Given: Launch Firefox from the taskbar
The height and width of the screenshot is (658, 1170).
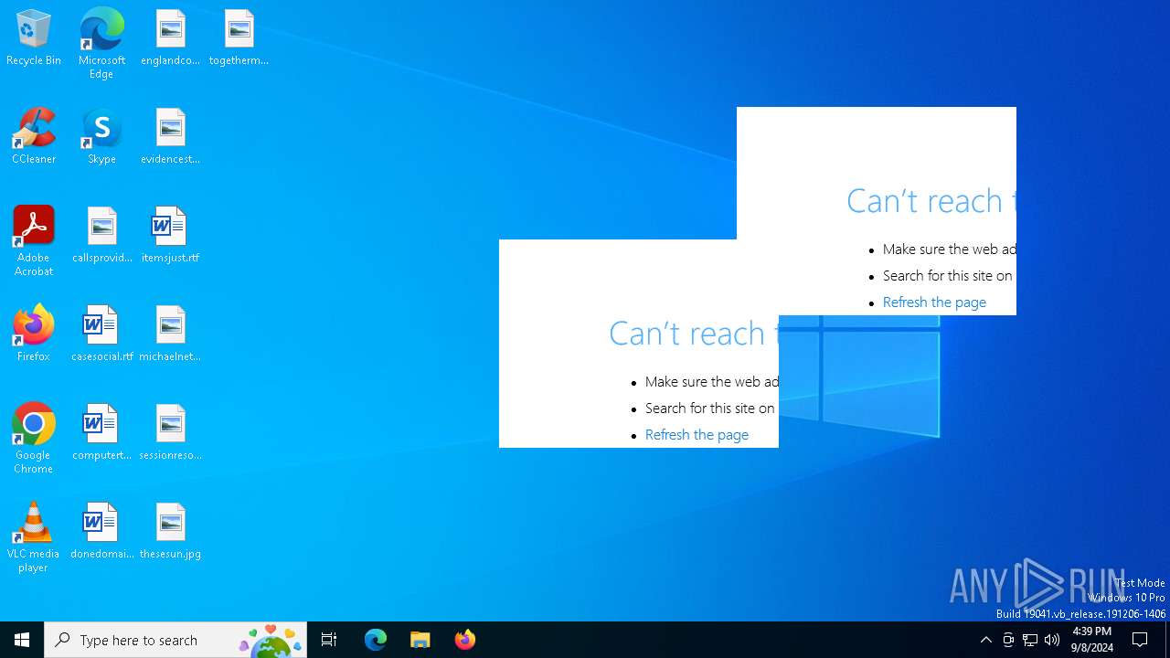Looking at the screenshot, I should tap(464, 640).
